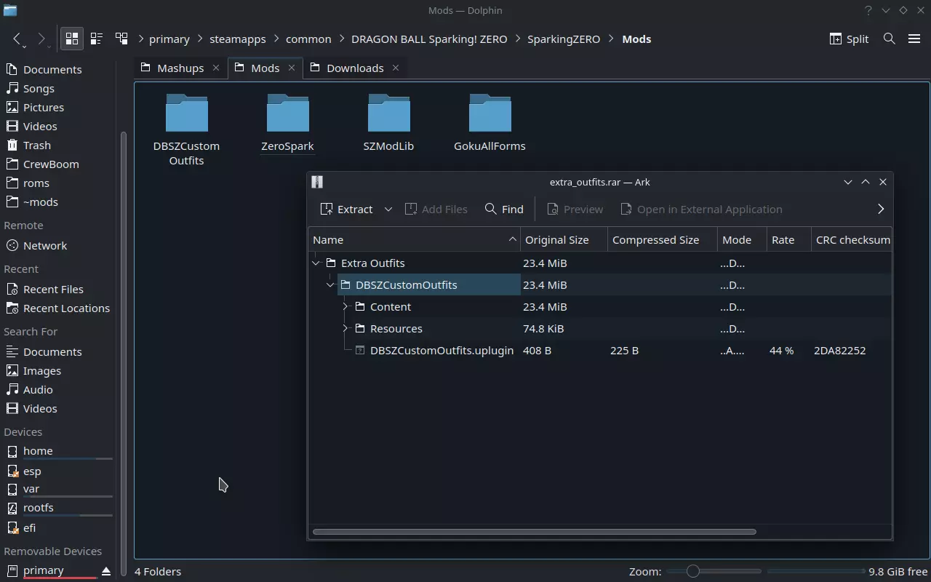
Task: Close the Downloads tab
Action: pos(396,68)
